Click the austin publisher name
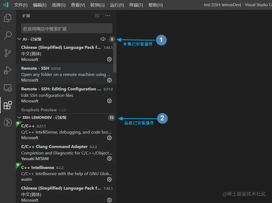This screenshot has height=203, width=272. point(27,179)
